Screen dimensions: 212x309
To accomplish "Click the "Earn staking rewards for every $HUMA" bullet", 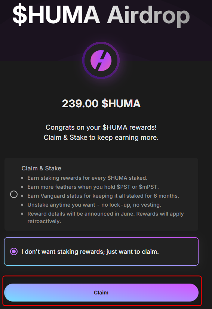I will [x=87, y=178].
